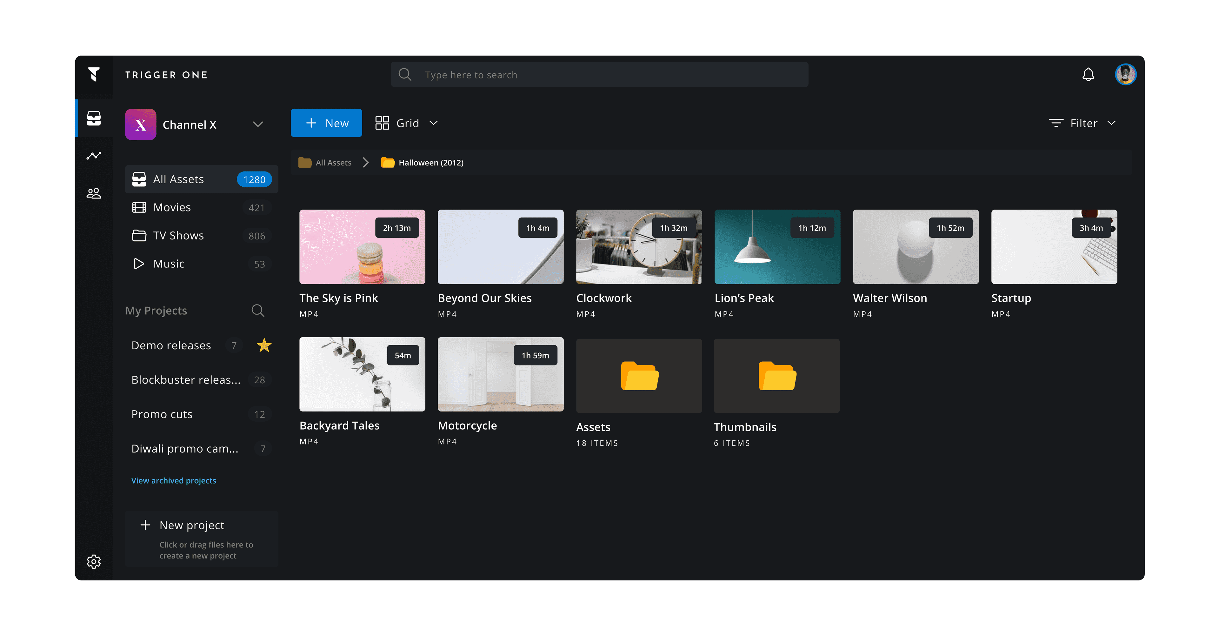Open Blockbuster releases project
This screenshot has height=636, width=1219.
(x=186, y=379)
